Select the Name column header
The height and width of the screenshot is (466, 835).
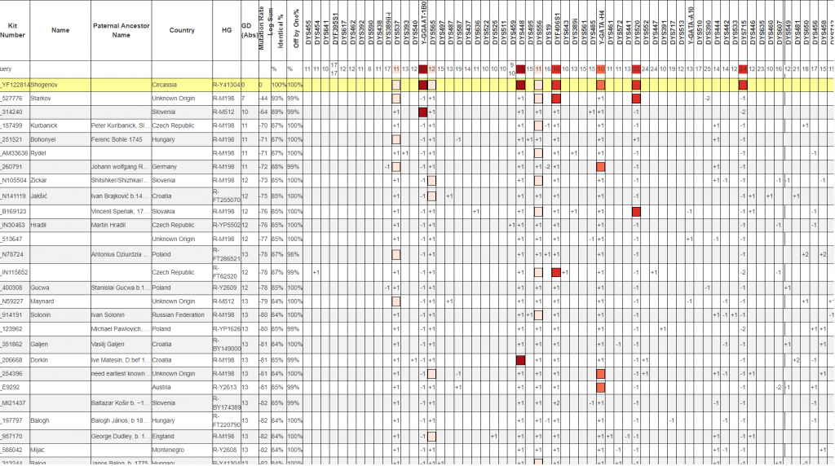[x=60, y=30]
